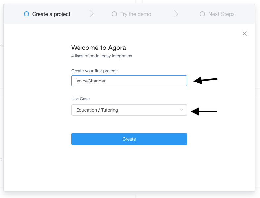Switch to the Try the demo step
Viewport: 260px width, 198px height.
pos(135,14)
